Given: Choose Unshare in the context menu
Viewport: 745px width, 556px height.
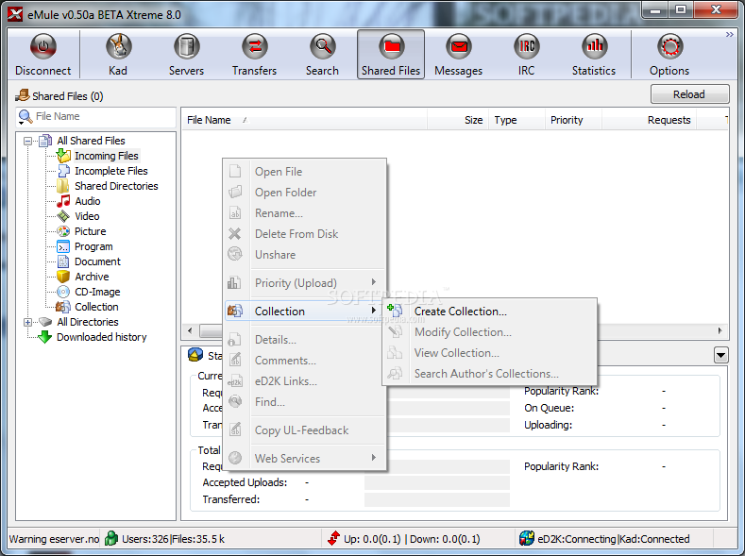Looking at the screenshot, I should coord(305,255).
